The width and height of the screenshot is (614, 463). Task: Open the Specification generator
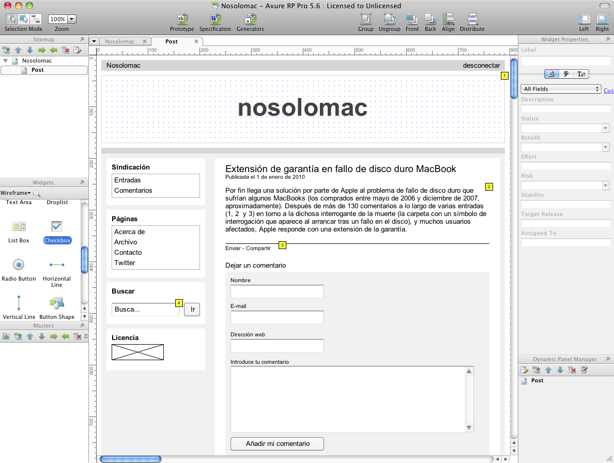(x=215, y=19)
